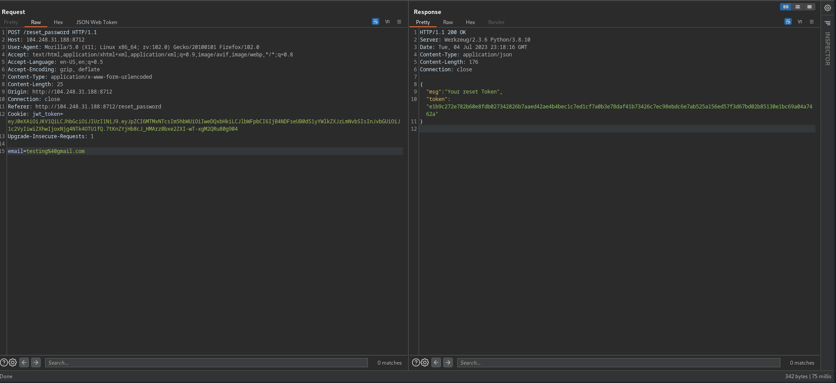The image size is (836, 383).
Task: Switch Request to Hex tab
Action: [58, 22]
